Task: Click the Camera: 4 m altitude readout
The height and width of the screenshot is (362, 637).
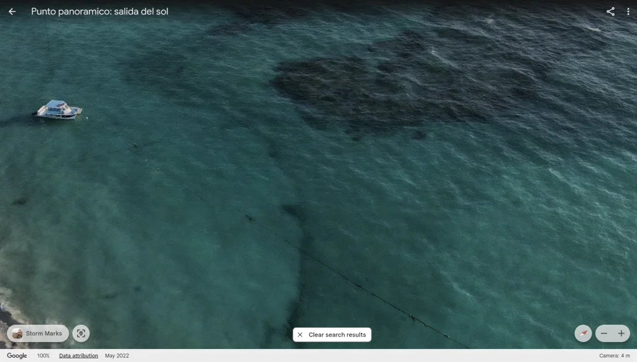Action: point(614,356)
